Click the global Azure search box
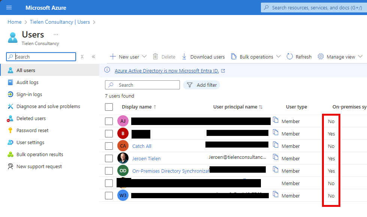The height and width of the screenshot is (217, 367). (x=314, y=8)
